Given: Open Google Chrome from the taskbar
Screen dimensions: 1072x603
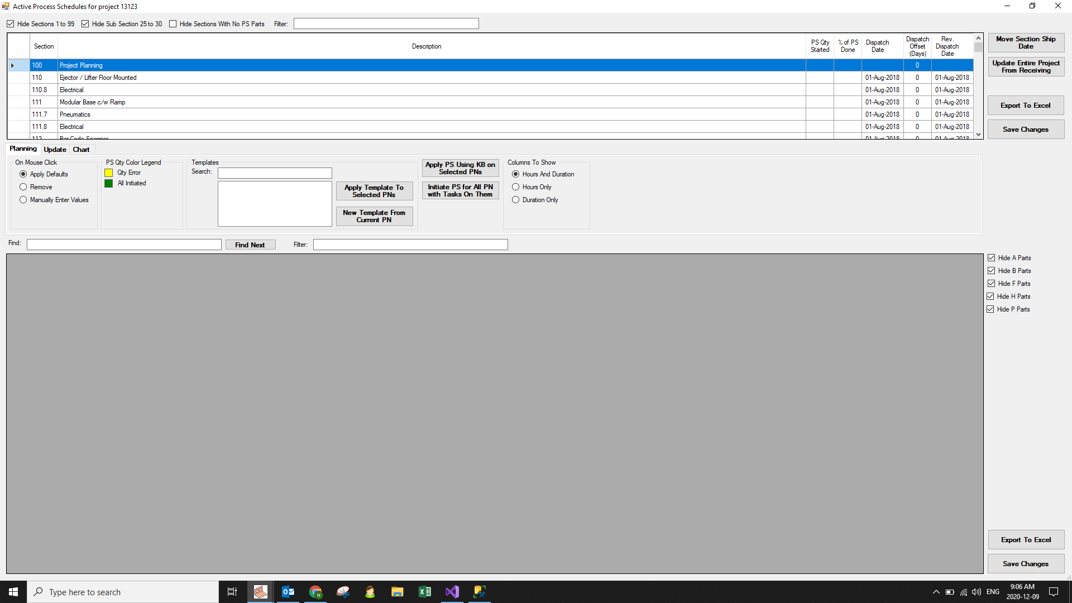Looking at the screenshot, I should (x=315, y=592).
